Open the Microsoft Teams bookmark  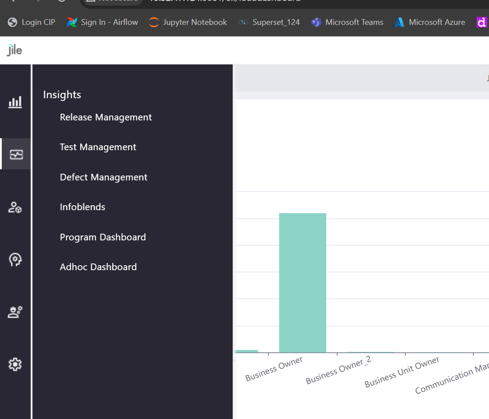point(348,22)
